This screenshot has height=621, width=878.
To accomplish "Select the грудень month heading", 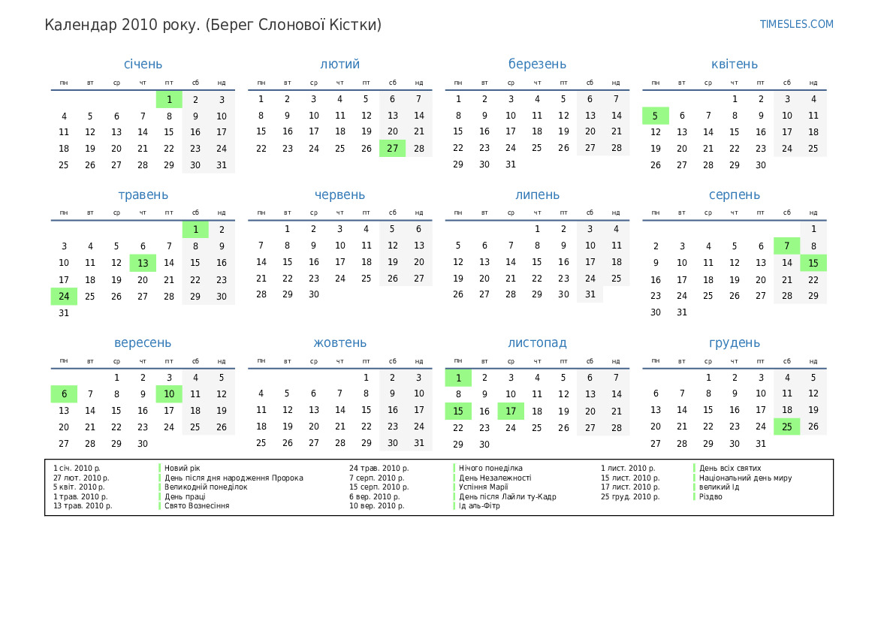I will point(734,342).
